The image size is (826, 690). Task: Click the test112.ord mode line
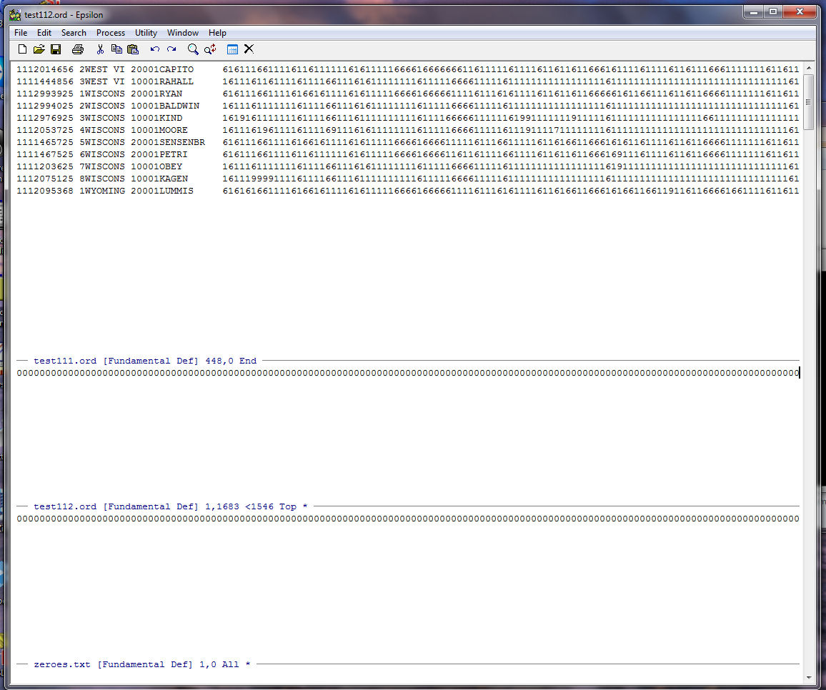point(170,506)
